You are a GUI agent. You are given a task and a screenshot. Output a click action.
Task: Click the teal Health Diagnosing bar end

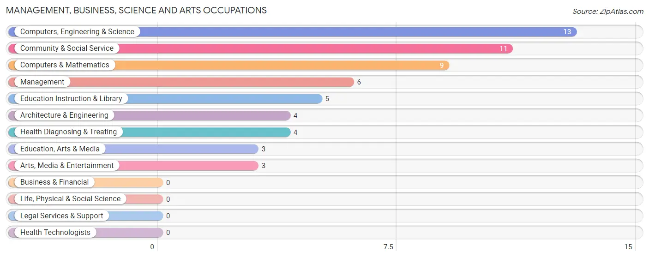pyautogui.click(x=286, y=132)
